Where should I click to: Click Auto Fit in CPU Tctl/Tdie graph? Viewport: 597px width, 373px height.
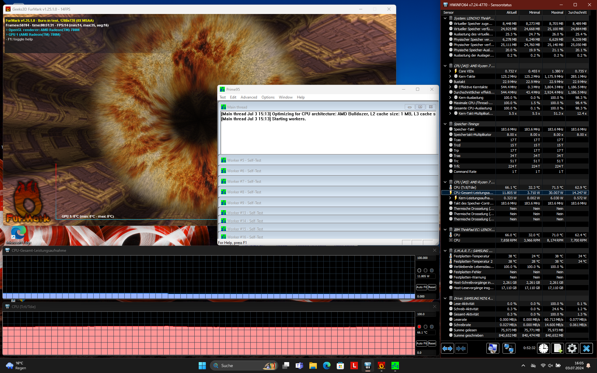click(x=421, y=343)
